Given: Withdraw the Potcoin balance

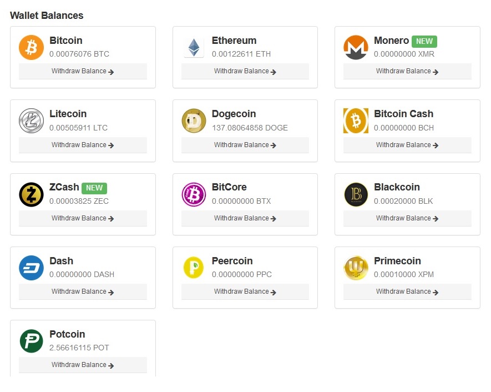Looking at the screenshot, I should (x=83, y=365).
